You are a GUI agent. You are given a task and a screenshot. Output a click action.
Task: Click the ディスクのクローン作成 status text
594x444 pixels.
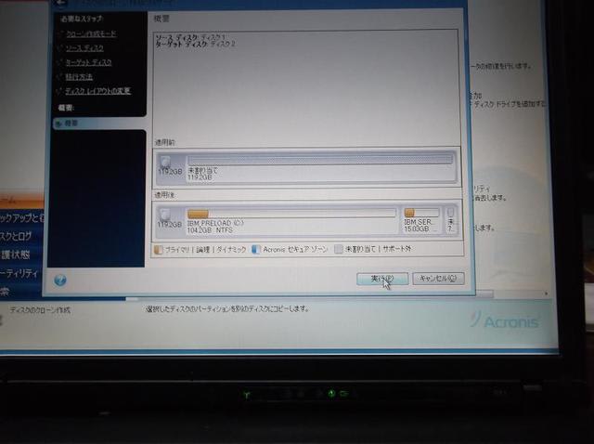tap(40, 309)
